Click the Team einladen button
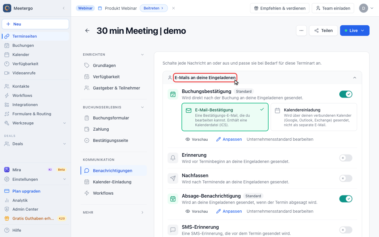The width and height of the screenshot is (379, 237). click(x=333, y=8)
